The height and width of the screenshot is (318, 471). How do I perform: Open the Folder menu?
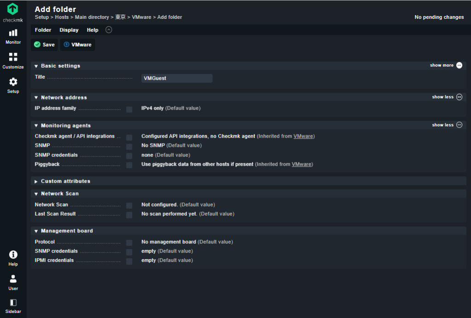pos(43,30)
